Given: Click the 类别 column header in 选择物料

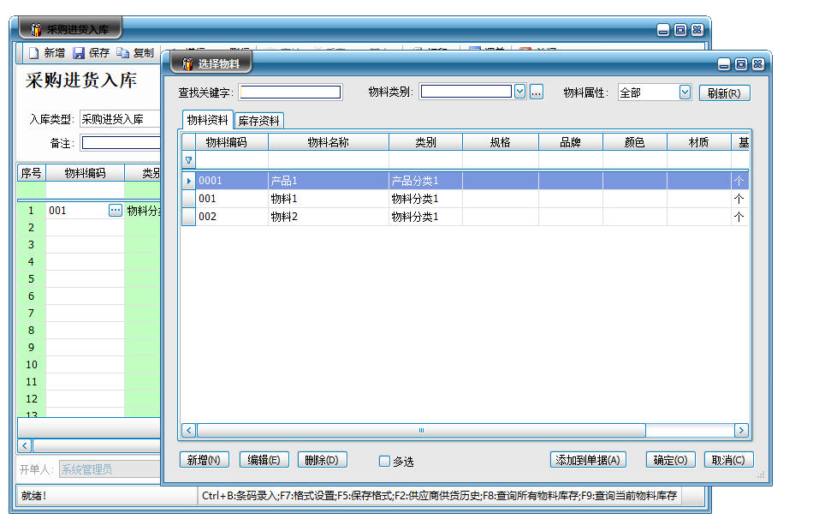Looking at the screenshot, I should [425, 142].
